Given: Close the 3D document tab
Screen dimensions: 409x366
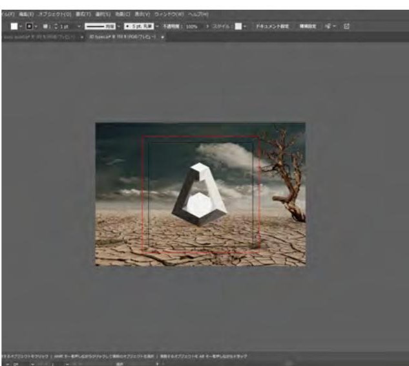Looking at the screenshot, I should coord(163,38).
